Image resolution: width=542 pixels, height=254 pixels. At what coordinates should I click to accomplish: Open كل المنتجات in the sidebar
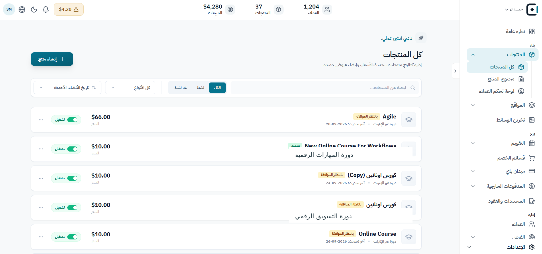(x=497, y=67)
